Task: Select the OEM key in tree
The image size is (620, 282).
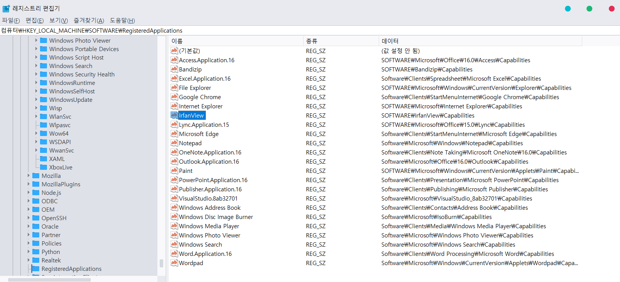Action: pyautogui.click(x=48, y=209)
